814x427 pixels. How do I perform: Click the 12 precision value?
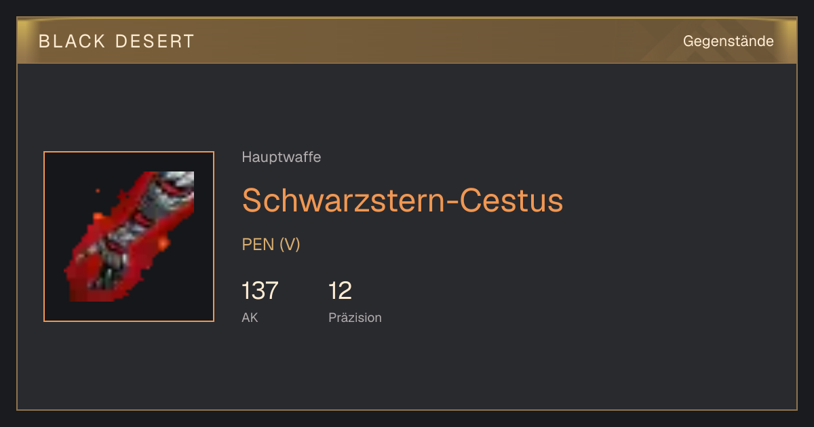point(340,291)
